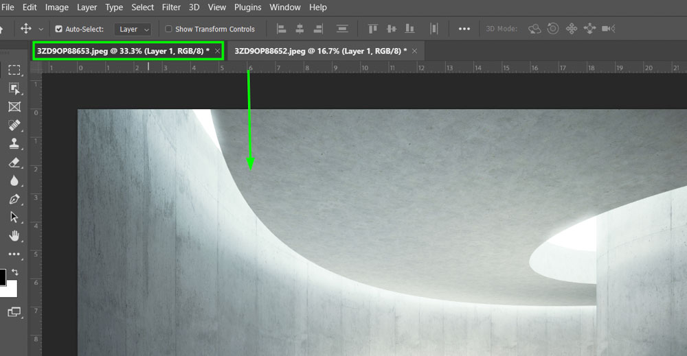Select the Path Selection tool
The height and width of the screenshot is (356, 687).
14,217
